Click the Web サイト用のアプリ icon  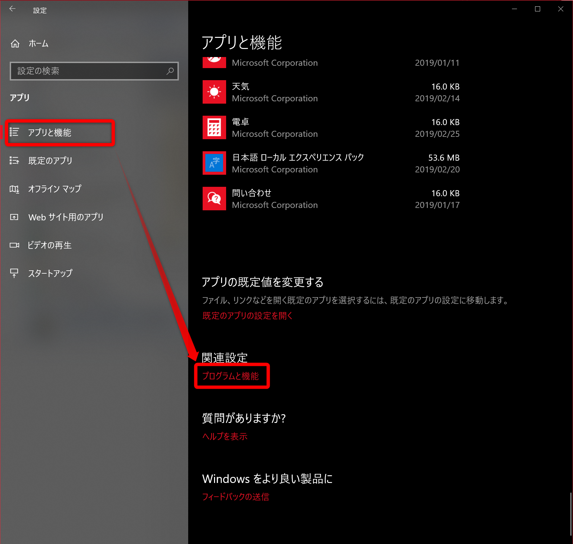tap(14, 217)
